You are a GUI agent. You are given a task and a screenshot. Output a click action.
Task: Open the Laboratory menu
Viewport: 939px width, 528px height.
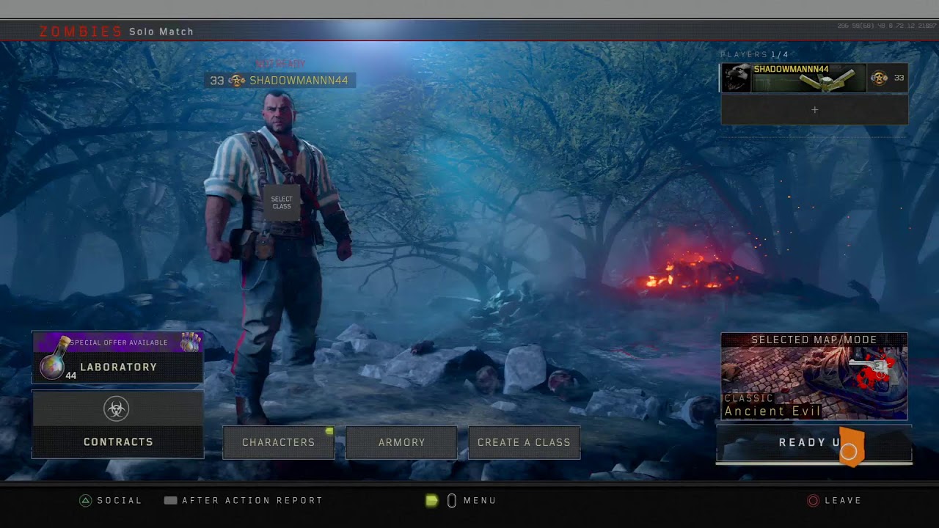pyautogui.click(x=117, y=367)
